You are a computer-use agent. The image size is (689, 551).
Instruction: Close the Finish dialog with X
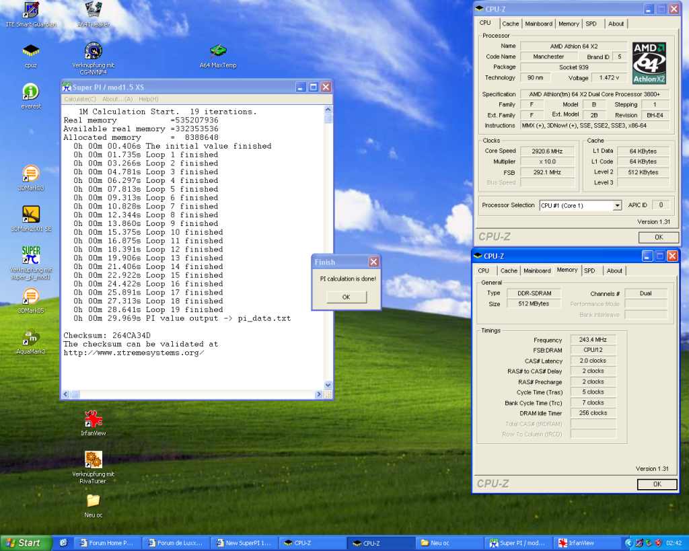point(373,262)
